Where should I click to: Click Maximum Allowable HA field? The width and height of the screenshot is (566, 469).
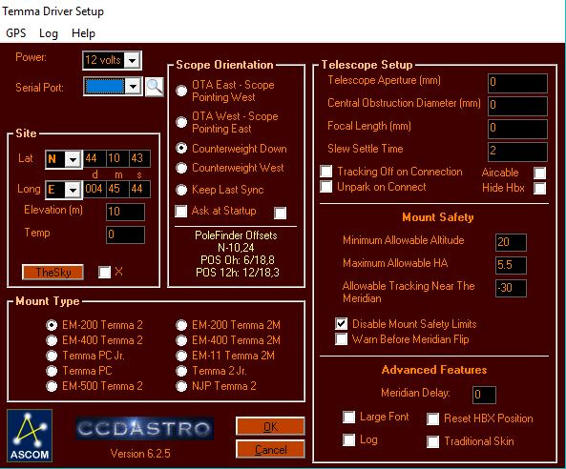click(512, 265)
